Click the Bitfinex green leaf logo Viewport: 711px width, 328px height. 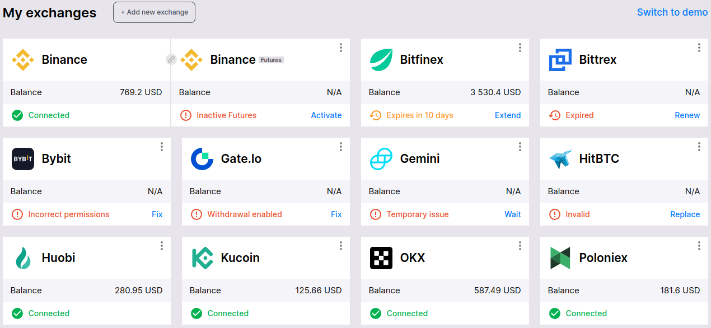tap(381, 60)
